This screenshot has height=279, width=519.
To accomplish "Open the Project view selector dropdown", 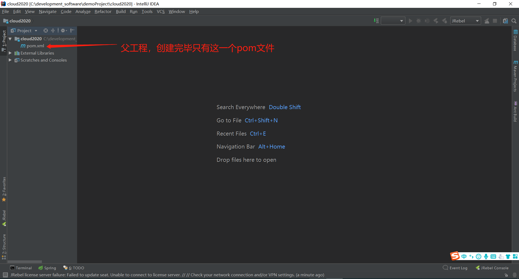I will tap(24, 31).
